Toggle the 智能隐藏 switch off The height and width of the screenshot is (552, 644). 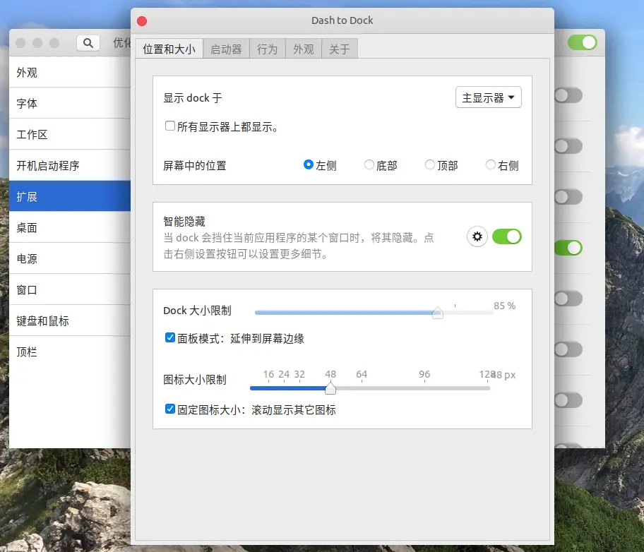506,236
